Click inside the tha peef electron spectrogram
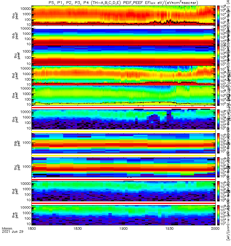 pos(124,15)
